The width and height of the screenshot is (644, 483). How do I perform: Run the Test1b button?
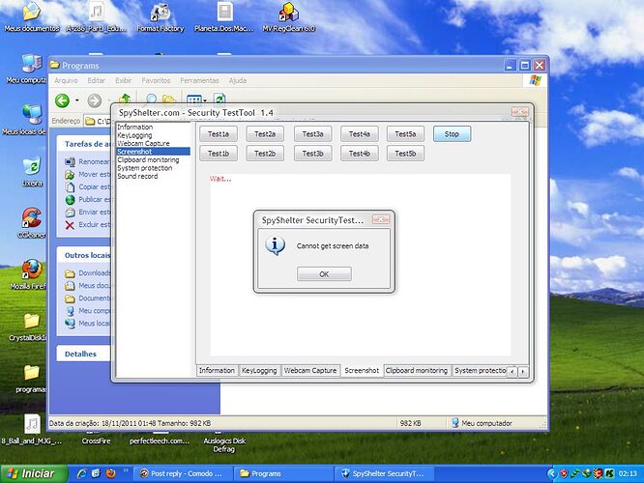[219, 154]
